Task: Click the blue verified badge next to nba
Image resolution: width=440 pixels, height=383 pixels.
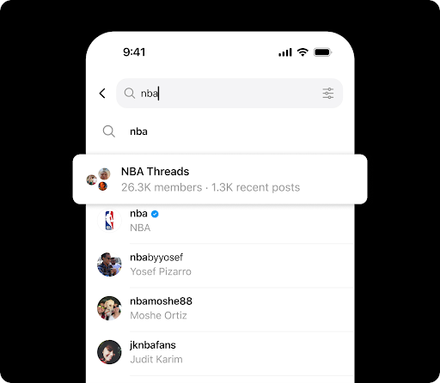Action: click(x=155, y=214)
